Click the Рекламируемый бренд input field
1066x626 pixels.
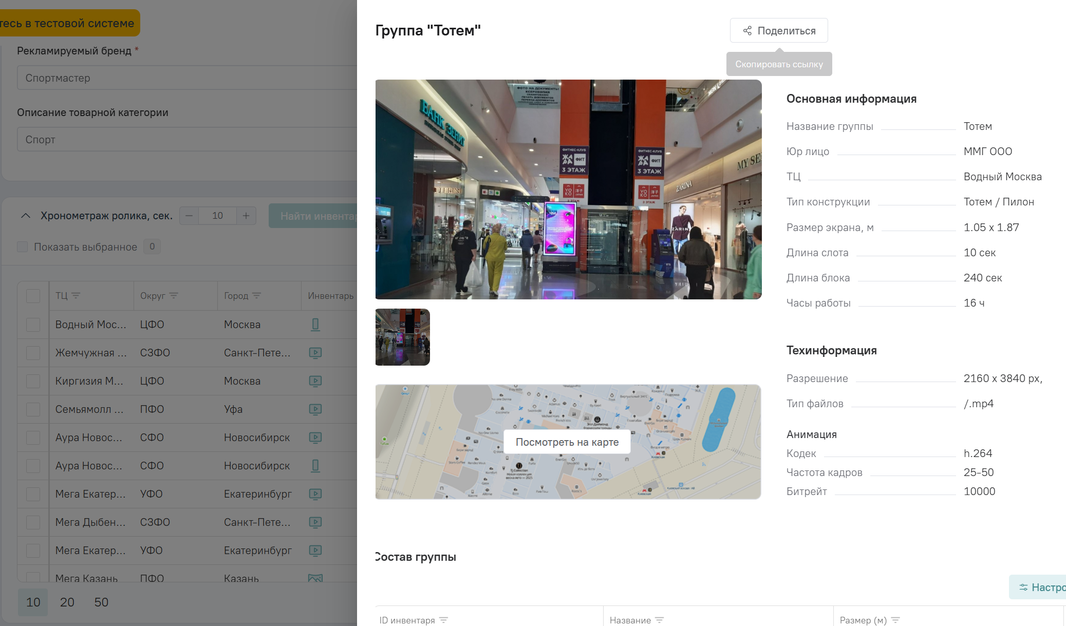(187, 78)
